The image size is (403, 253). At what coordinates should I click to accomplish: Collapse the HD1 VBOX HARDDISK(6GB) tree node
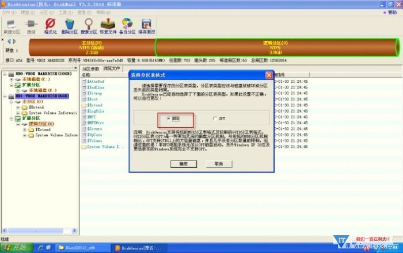(x=5, y=96)
